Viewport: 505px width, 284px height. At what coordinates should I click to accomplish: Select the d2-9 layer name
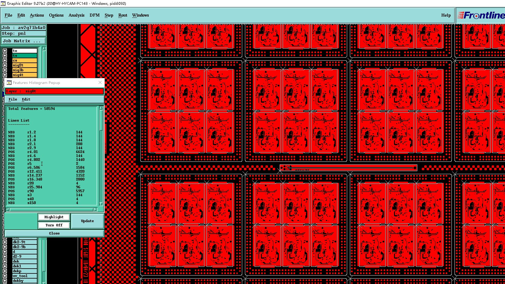24,257
